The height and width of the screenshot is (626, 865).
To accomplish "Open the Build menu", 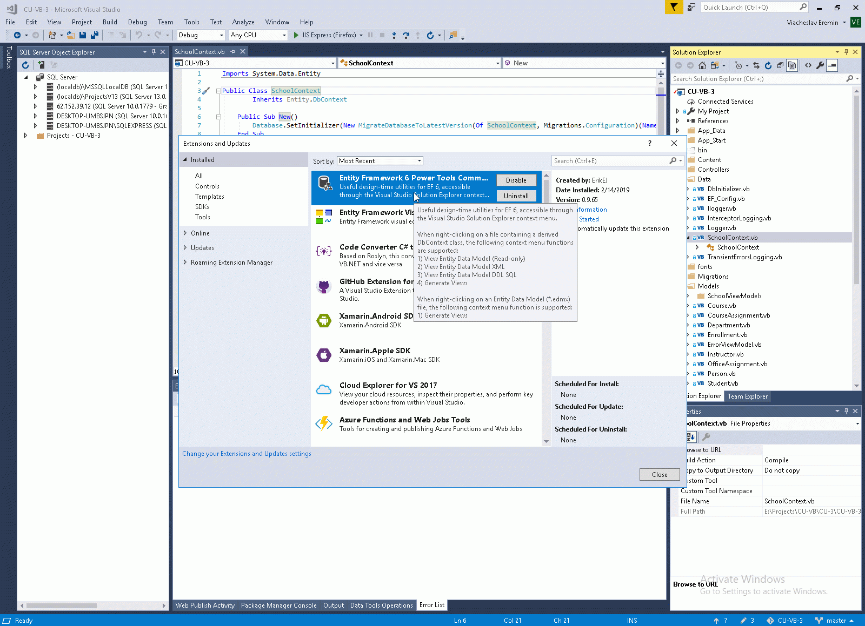I will pyautogui.click(x=110, y=22).
